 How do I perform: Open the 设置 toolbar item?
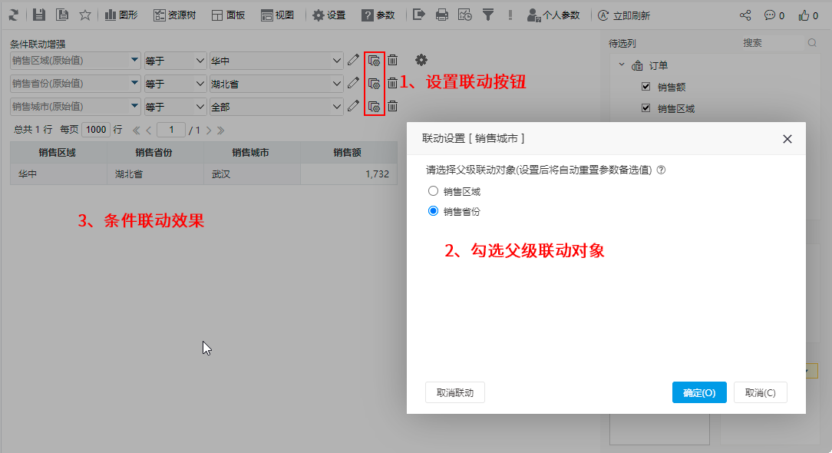[x=329, y=15]
